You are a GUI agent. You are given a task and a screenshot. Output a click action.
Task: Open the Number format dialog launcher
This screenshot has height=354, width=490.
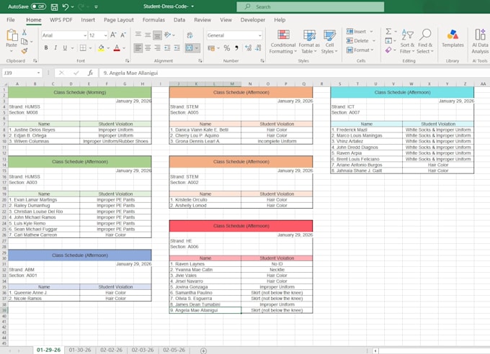pos(262,61)
